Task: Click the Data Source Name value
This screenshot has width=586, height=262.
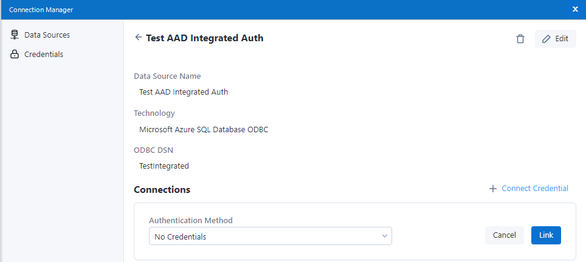Action: point(184,92)
